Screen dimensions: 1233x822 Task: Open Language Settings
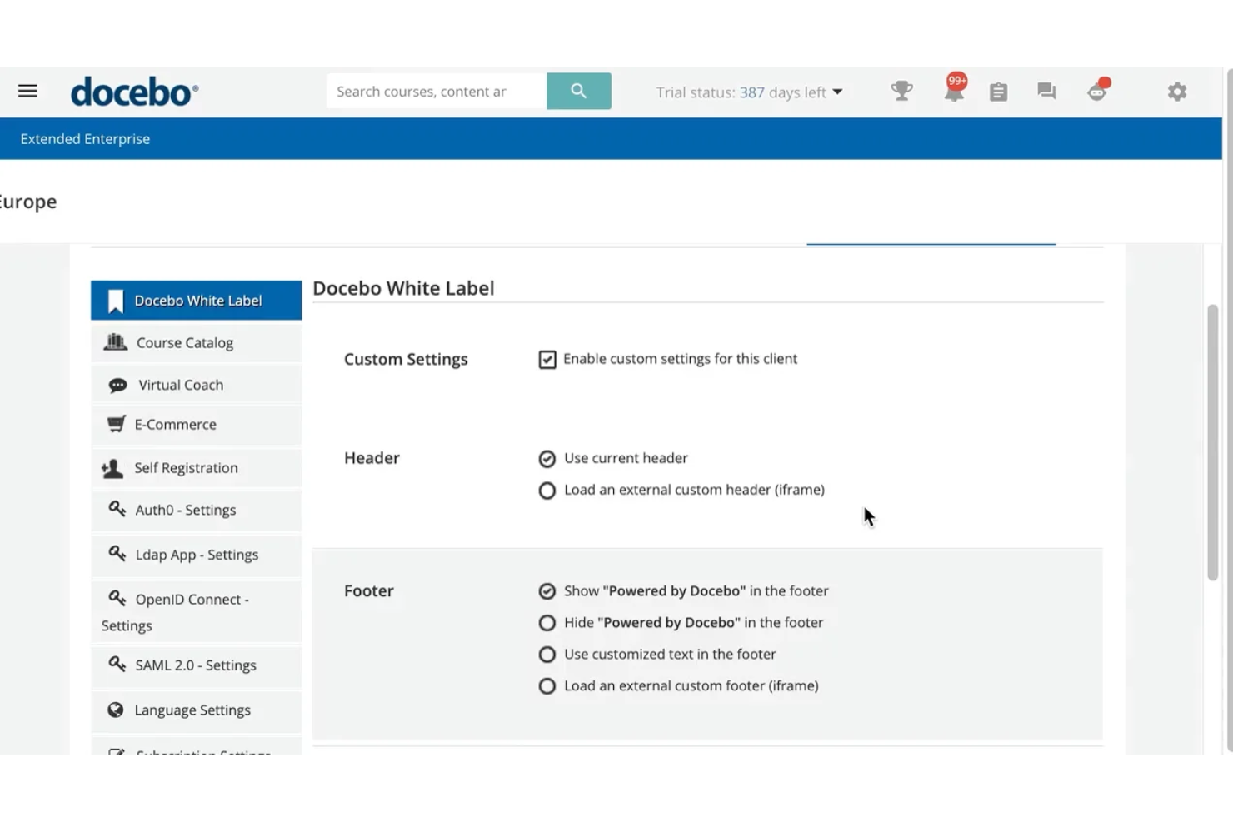pos(192,710)
